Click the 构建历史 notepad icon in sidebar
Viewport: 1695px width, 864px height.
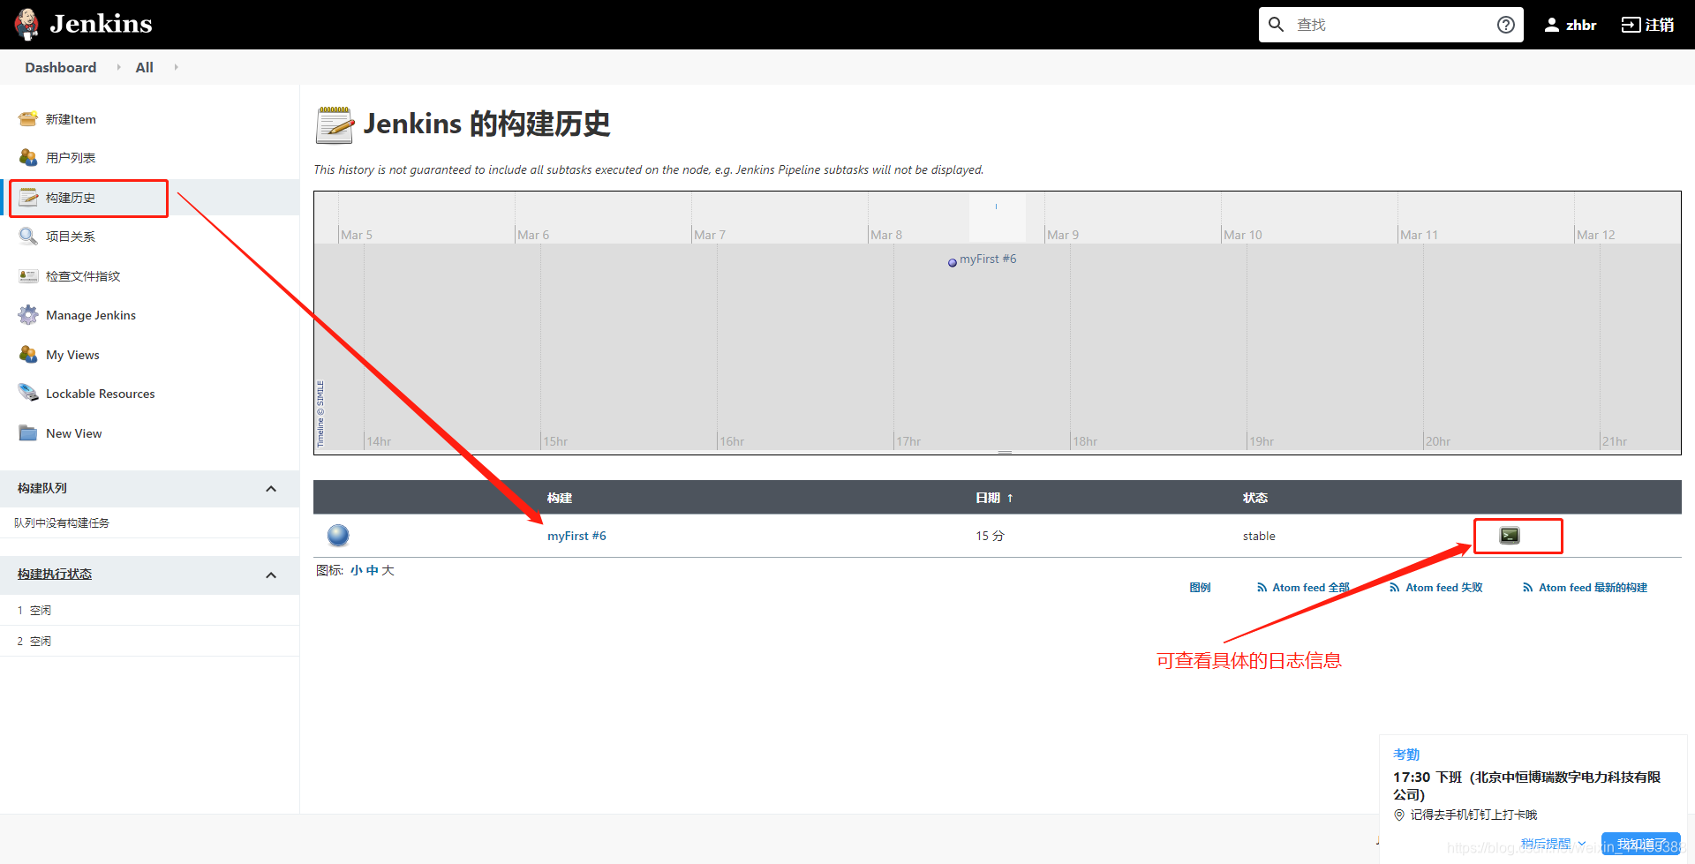(x=28, y=197)
